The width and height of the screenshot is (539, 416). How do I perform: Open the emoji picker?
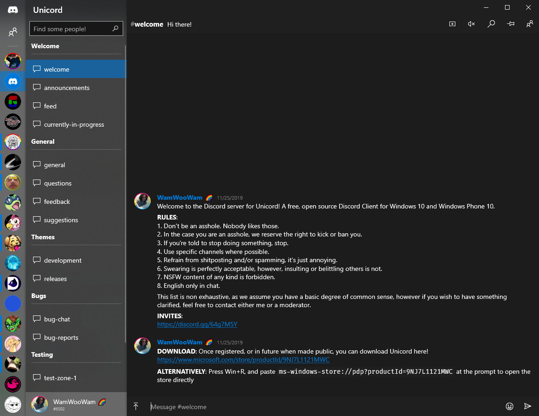coord(510,406)
